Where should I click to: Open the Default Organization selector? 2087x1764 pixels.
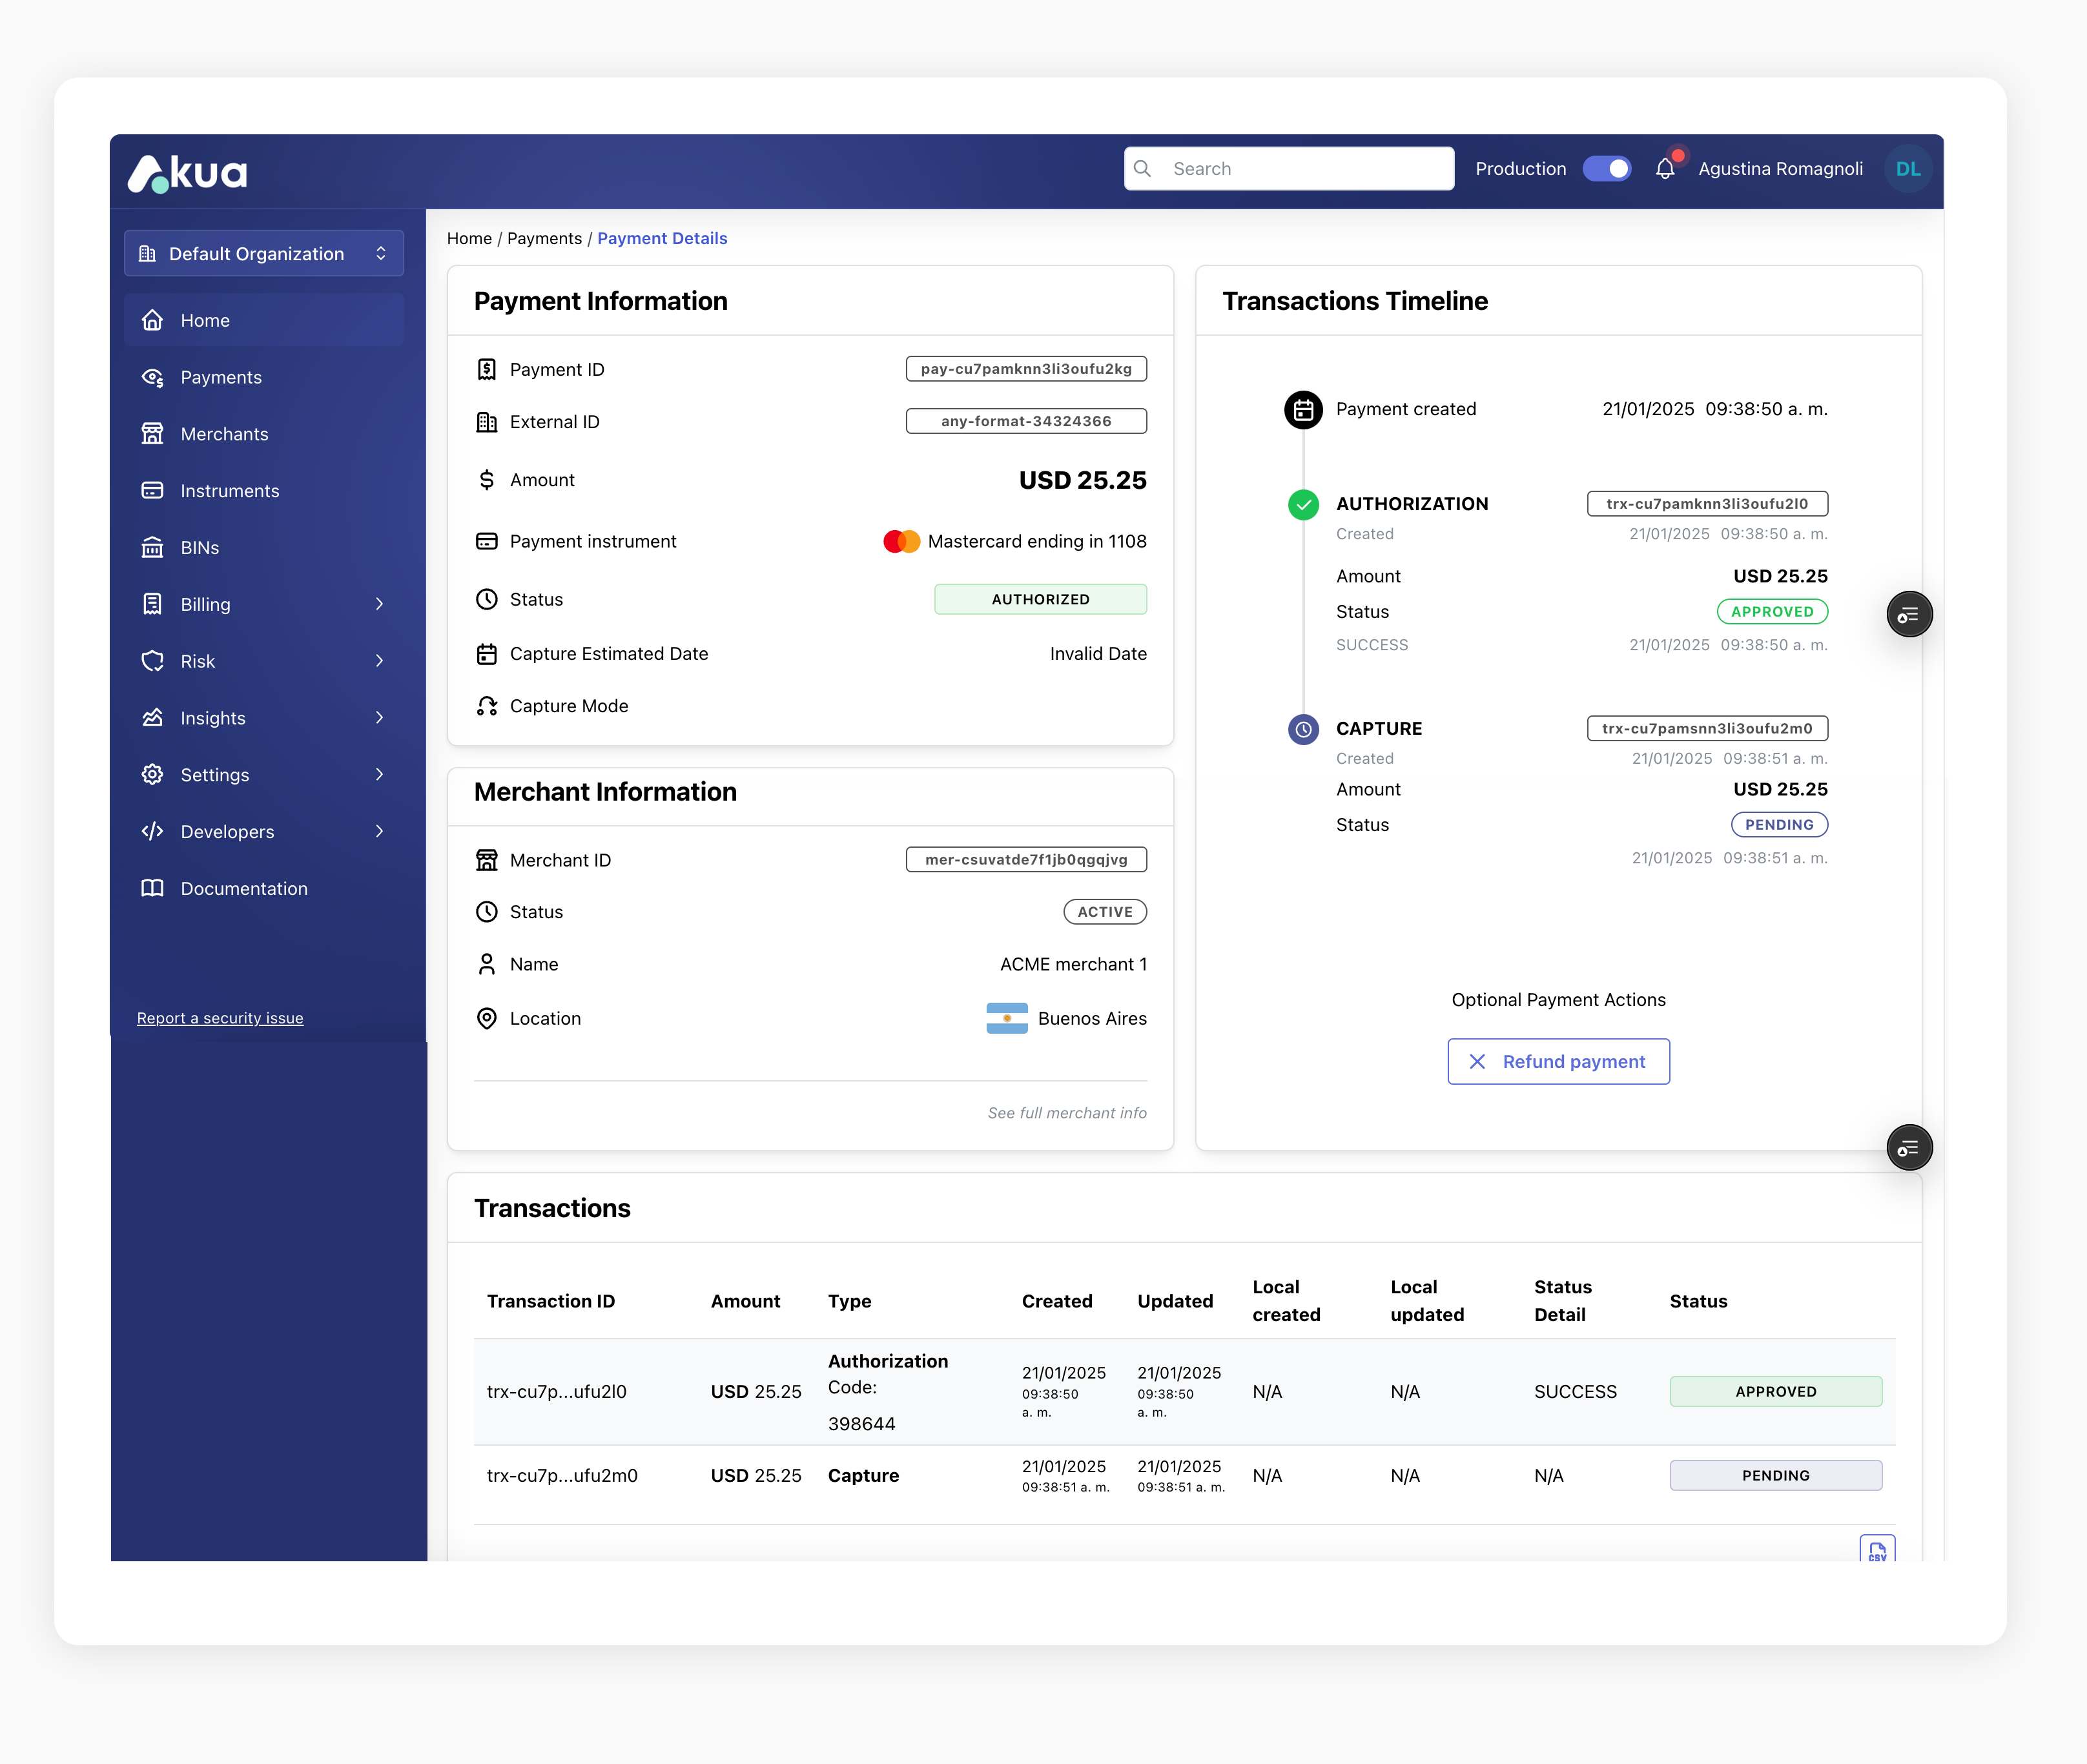264,254
